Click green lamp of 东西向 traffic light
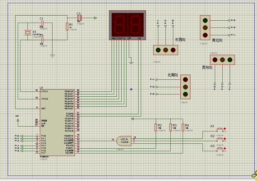Viewport: 257px width, 181px height. (x=158, y=50)
